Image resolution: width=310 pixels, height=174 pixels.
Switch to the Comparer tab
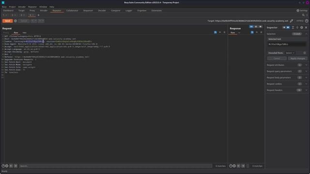[x=115, y=11]
